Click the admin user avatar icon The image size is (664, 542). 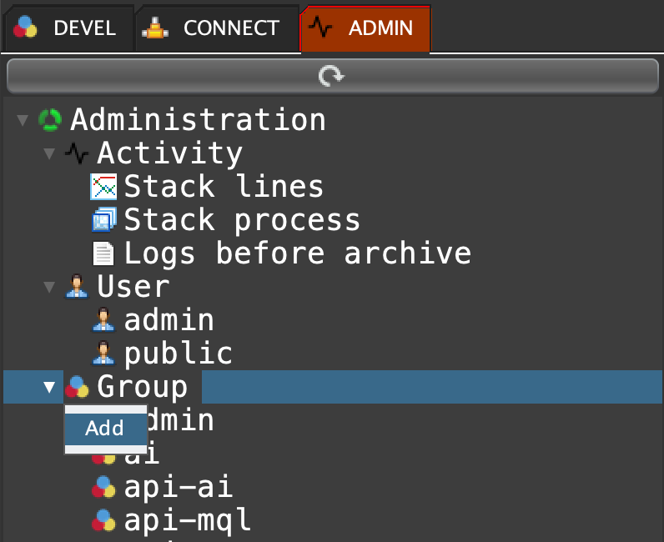point(103,320)
